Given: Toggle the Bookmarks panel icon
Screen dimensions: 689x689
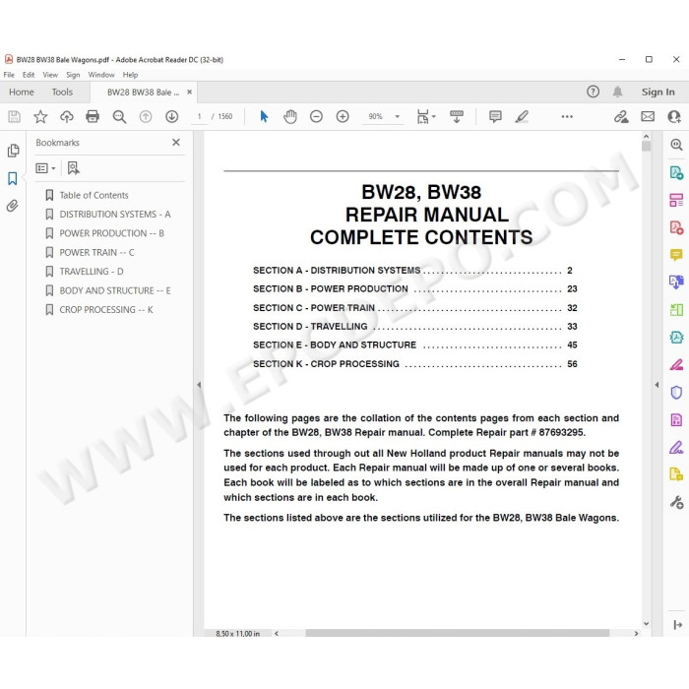Looking at the screenshot, I should [13, 178].
